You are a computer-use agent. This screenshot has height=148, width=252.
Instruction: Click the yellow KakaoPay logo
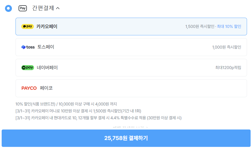(27, 27)
